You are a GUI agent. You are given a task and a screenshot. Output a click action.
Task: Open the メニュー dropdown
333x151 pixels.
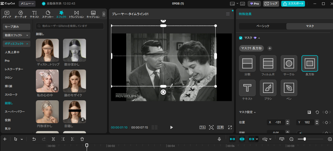point(27,3)
